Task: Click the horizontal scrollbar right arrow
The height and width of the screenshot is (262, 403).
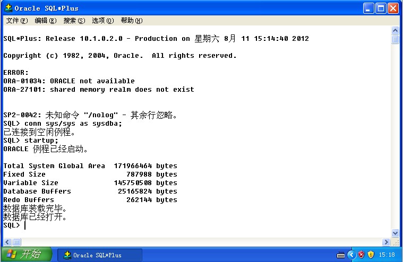Action: (x=386, y=242)
